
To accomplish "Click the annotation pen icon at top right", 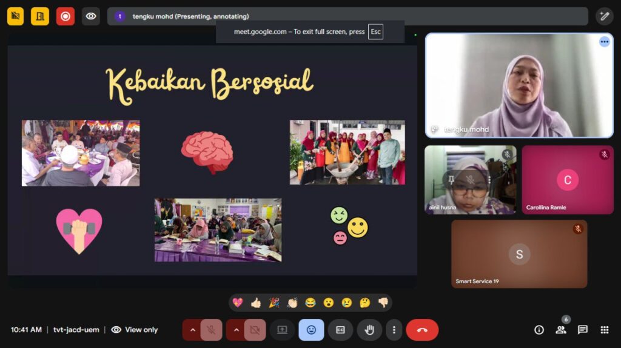I will (x=604, y=16).
